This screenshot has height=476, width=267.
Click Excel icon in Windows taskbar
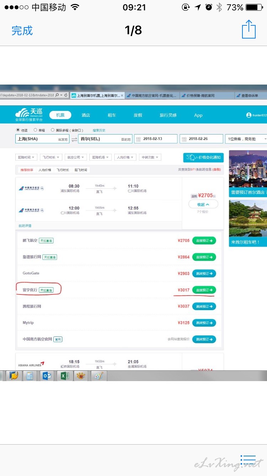[x=65, y=376]
